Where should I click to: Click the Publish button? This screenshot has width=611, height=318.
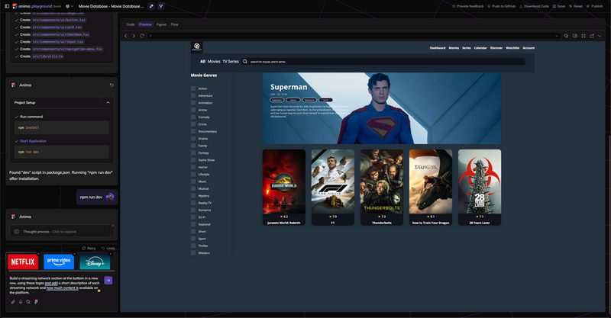595,6
